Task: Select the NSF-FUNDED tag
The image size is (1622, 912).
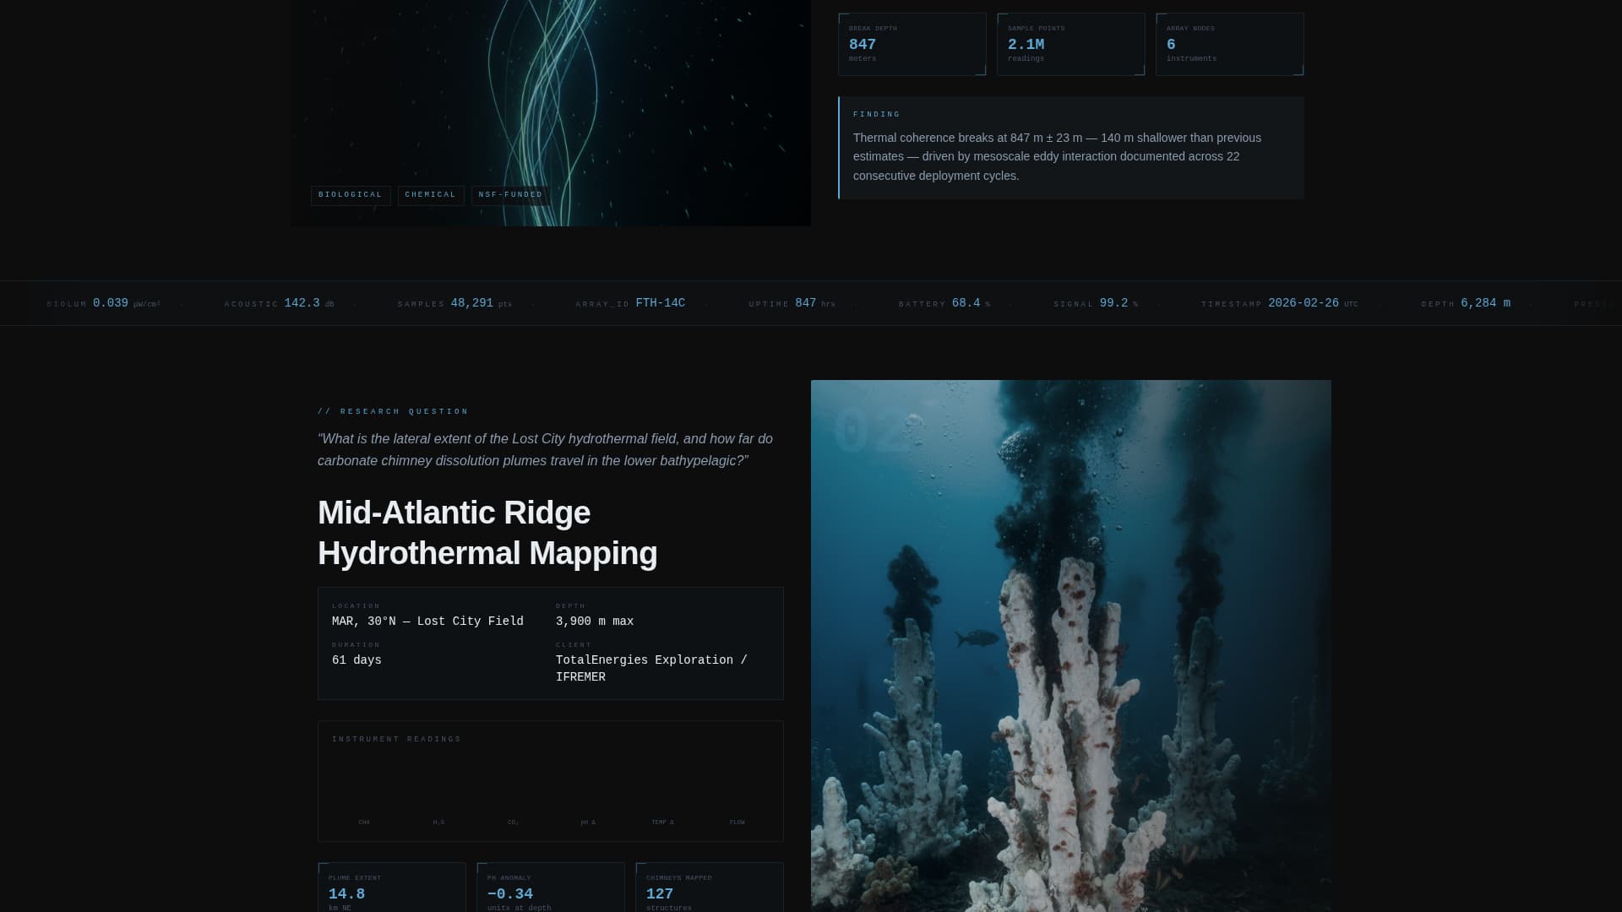Action: (510, 195)
